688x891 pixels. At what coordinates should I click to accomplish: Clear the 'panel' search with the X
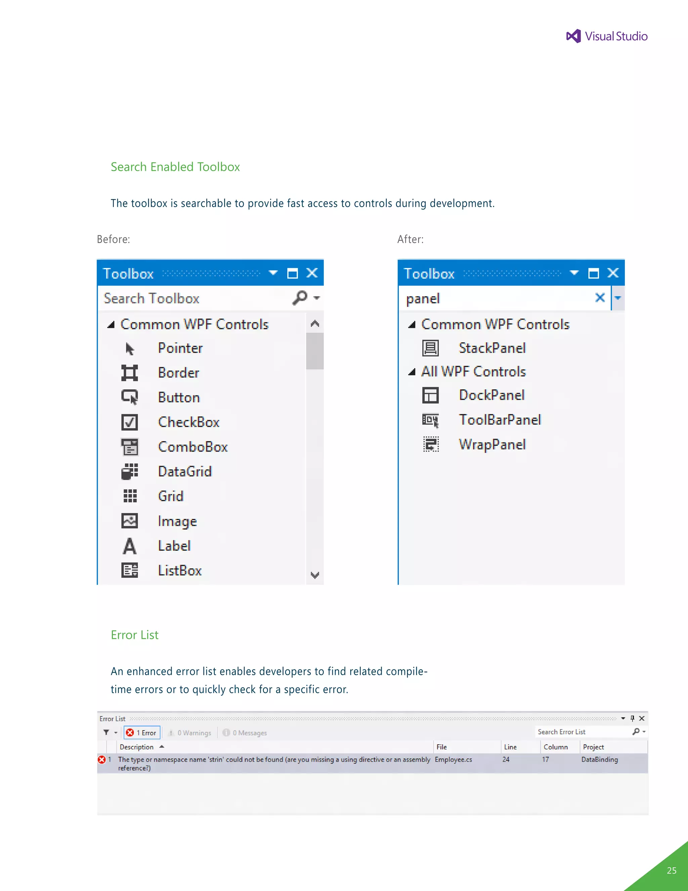[x=600, y=298]
